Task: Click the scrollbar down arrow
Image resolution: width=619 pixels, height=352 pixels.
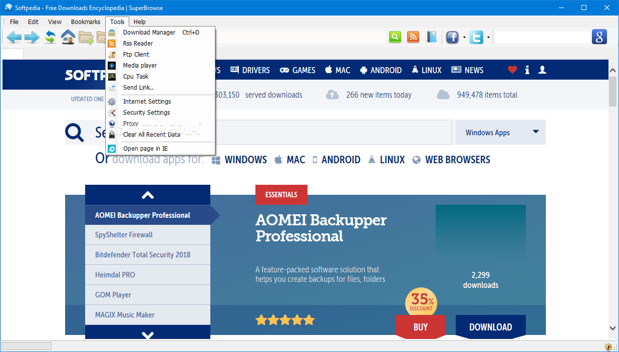Action: tap(612, 328)
